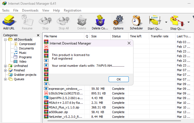Select Grabber projects in the Categories tree
The image size is (194, 123).
25,75
